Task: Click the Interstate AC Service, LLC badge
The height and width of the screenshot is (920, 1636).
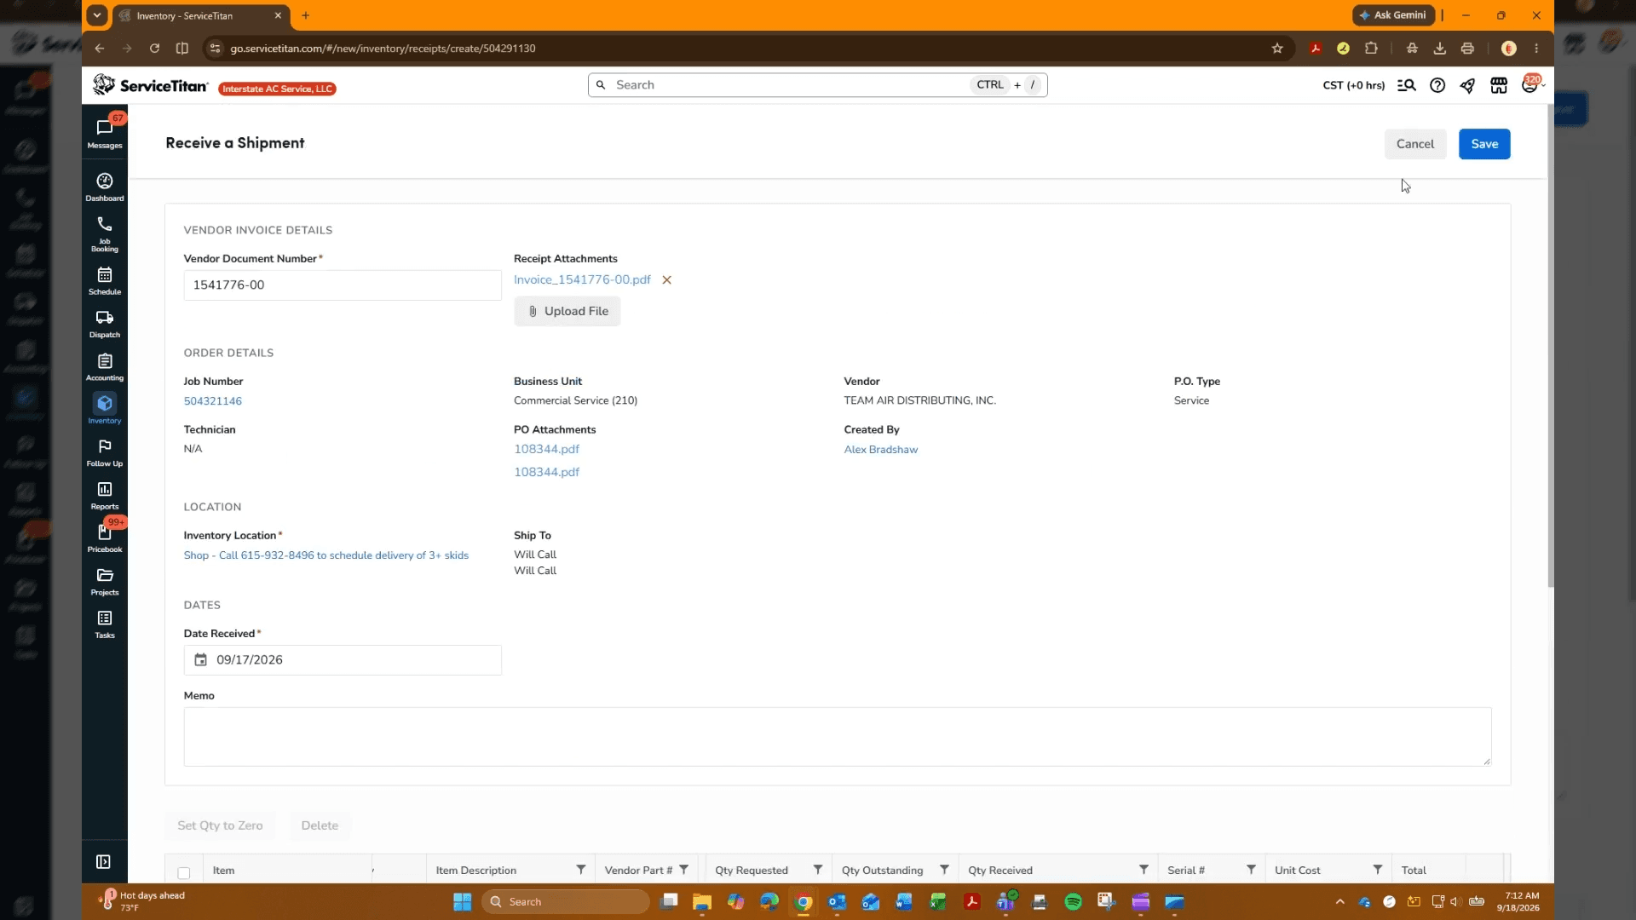Action: (x=278, y=89)
